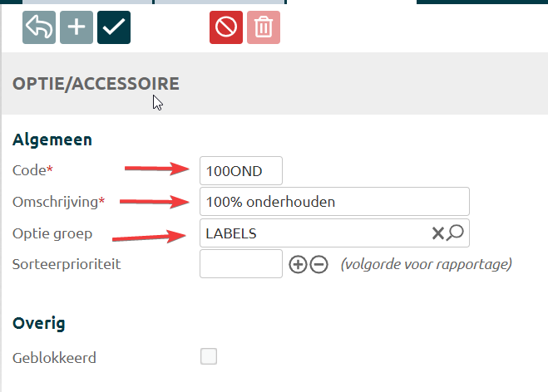Select the Algemeen section heading
The height and width of the screenshot is (392, 548).
coord(52,140)
